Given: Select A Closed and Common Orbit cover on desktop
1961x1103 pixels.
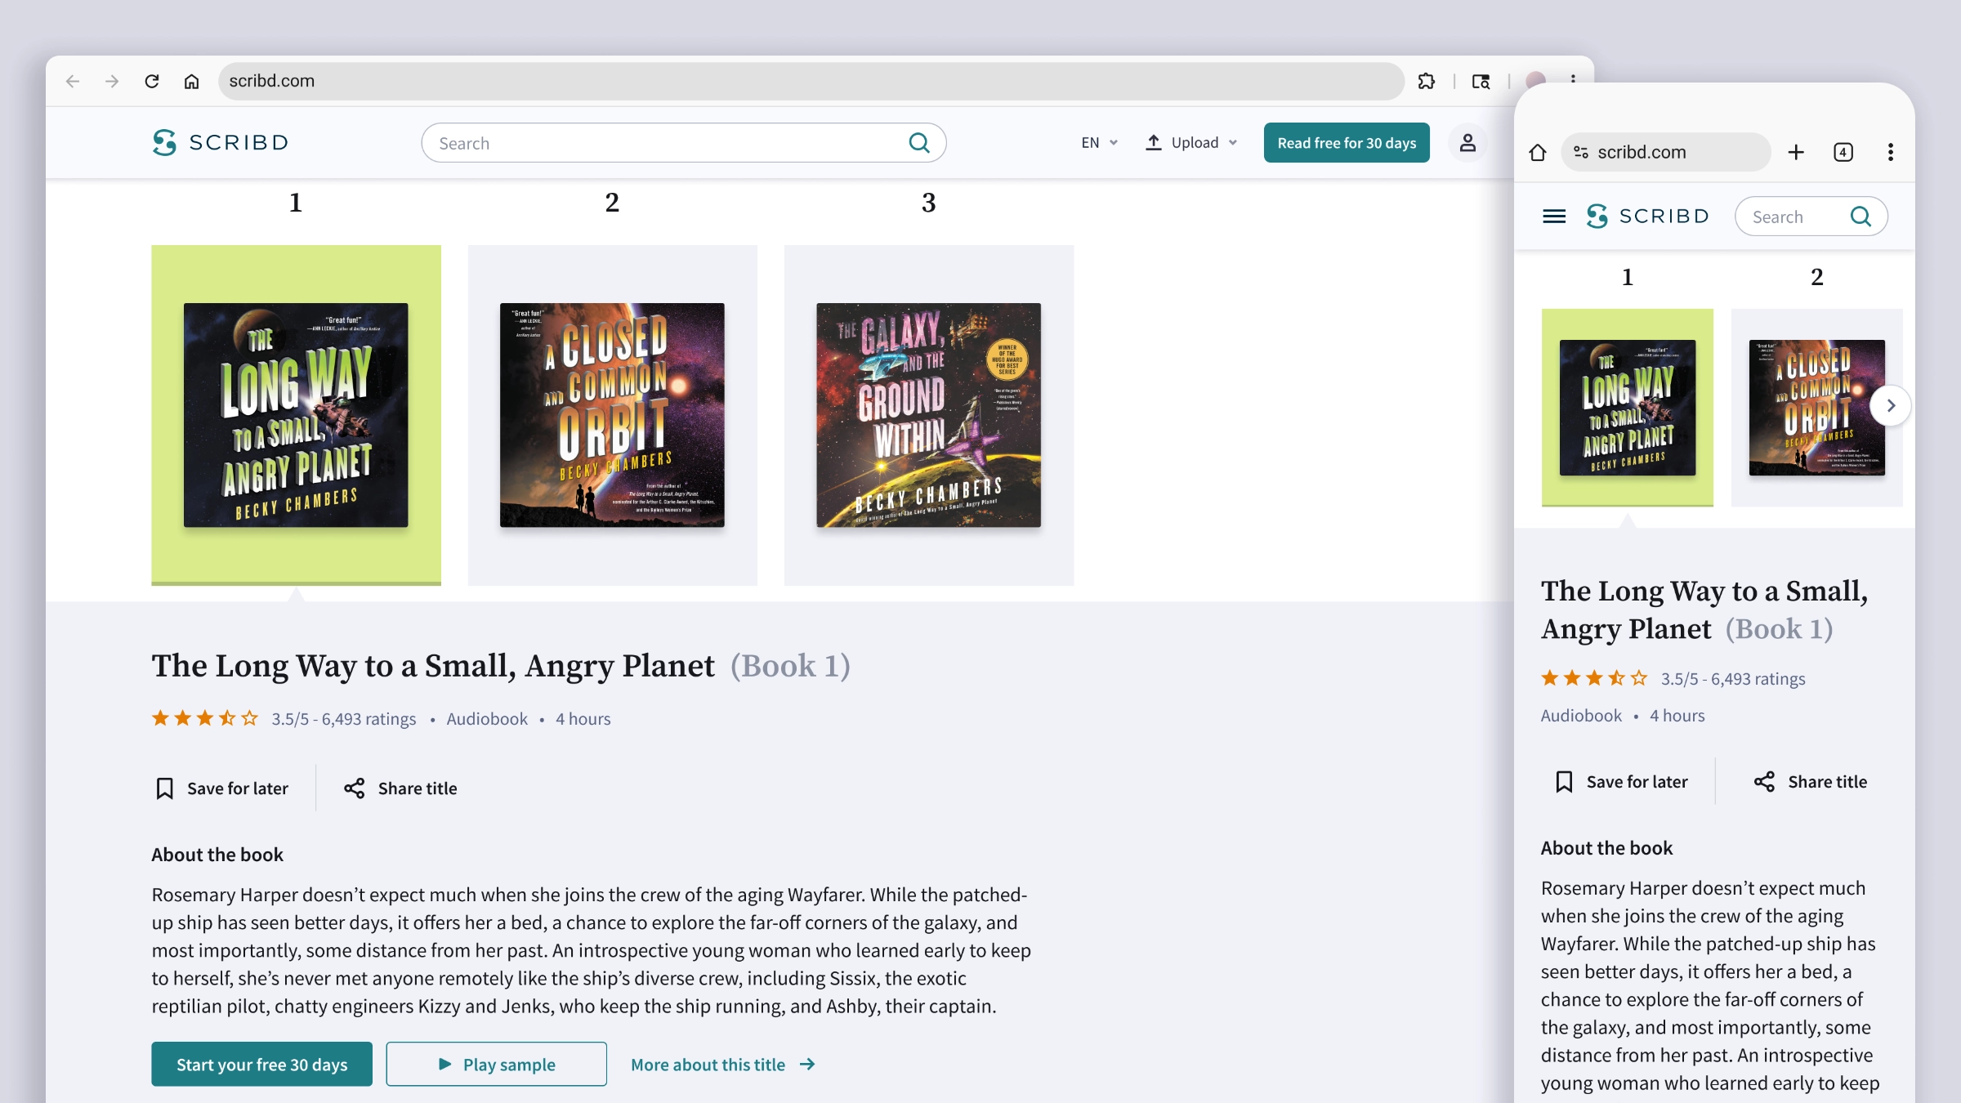Looking at the screenshot, I should coord(612,415).
